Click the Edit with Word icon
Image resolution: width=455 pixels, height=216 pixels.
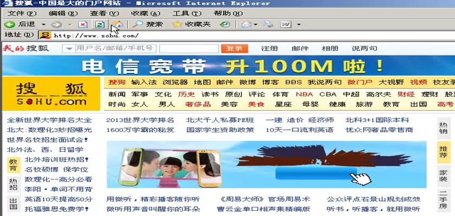point(286,25)
